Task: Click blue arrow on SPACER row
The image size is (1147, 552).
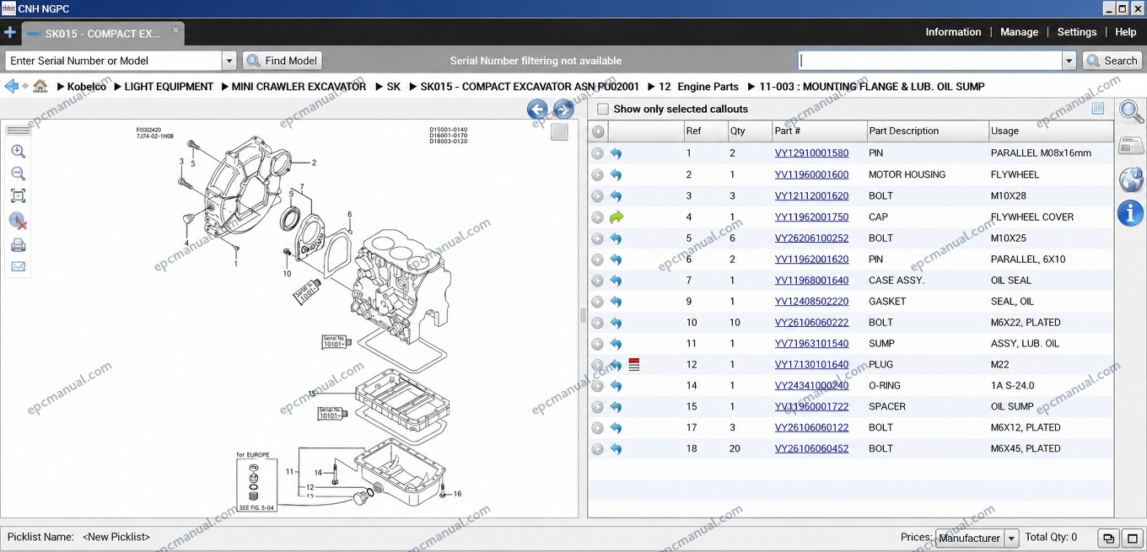Action: [x=617, y=407]
